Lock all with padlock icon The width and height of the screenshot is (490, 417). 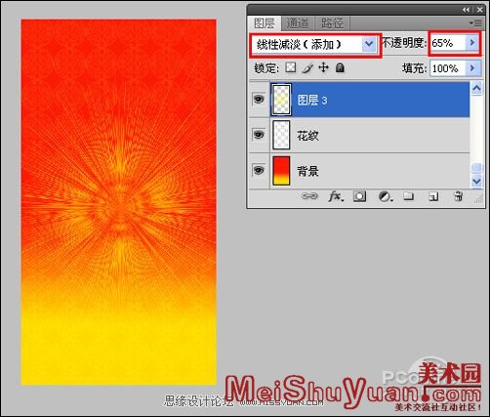pos(340,67)
